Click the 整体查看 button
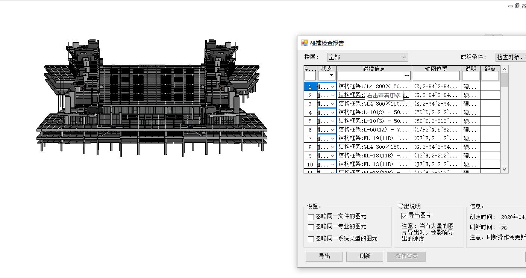Viewport: 526px width, 278px height. (406, 256)
